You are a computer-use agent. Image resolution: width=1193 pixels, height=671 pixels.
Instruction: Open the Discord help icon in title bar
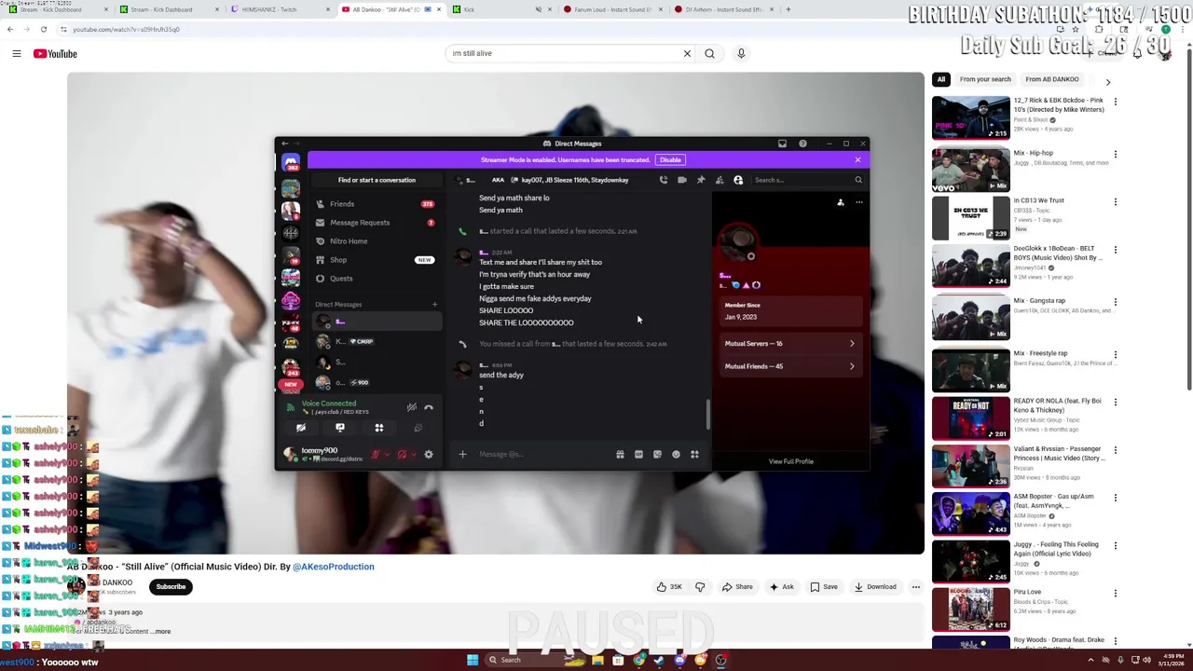802,144
